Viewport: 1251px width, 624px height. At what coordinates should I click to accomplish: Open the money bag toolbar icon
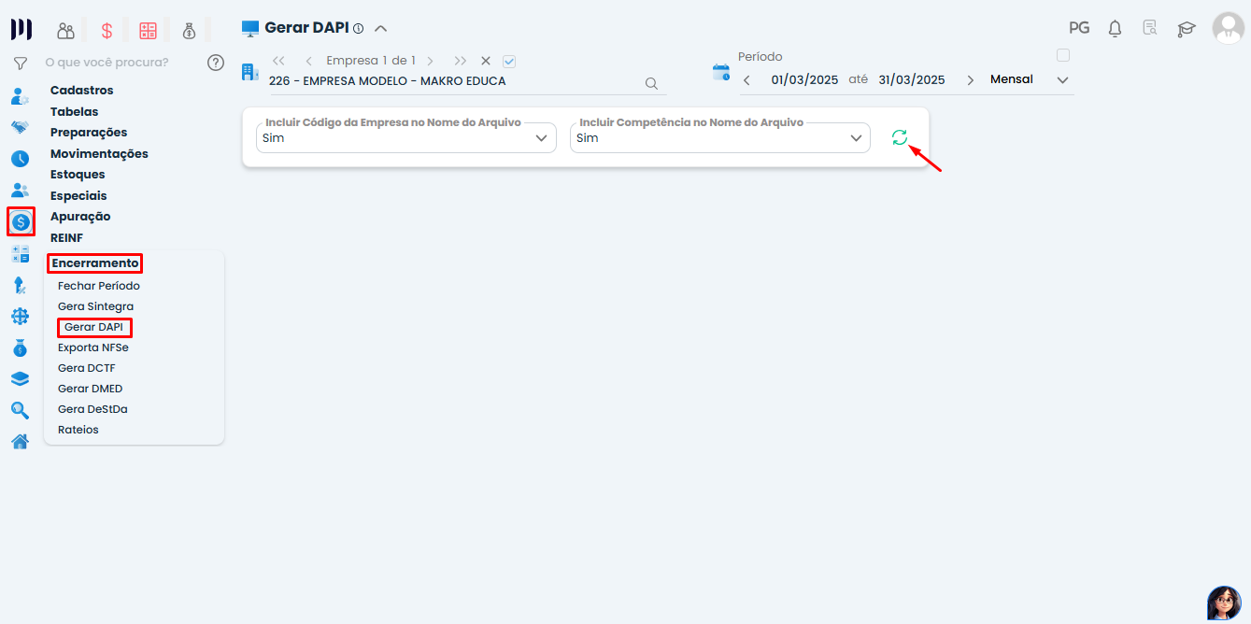(190, 31)
